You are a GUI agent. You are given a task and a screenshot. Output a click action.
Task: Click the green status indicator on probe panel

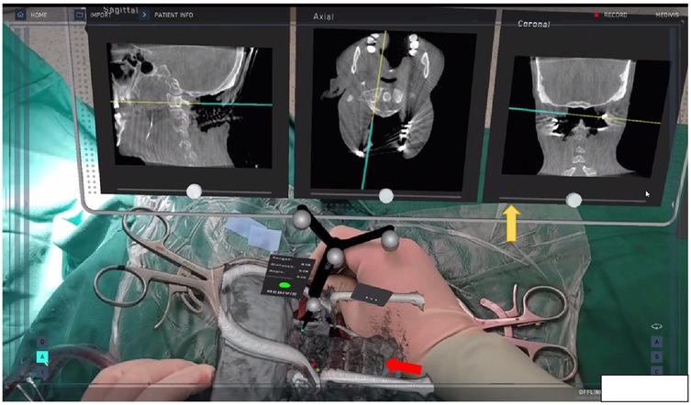tap(284, 285)
